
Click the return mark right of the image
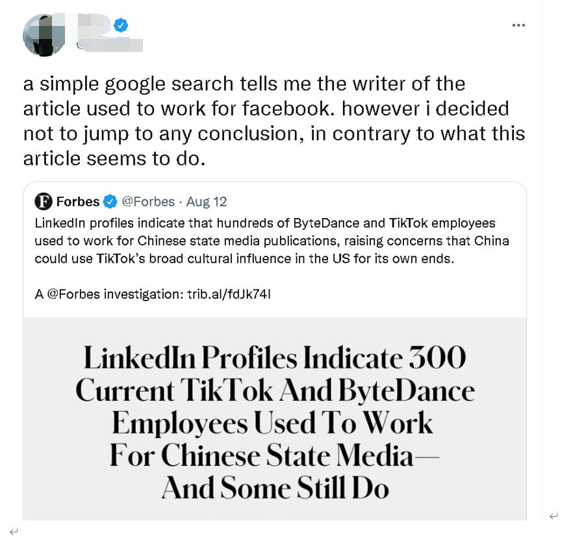point(553,516)
